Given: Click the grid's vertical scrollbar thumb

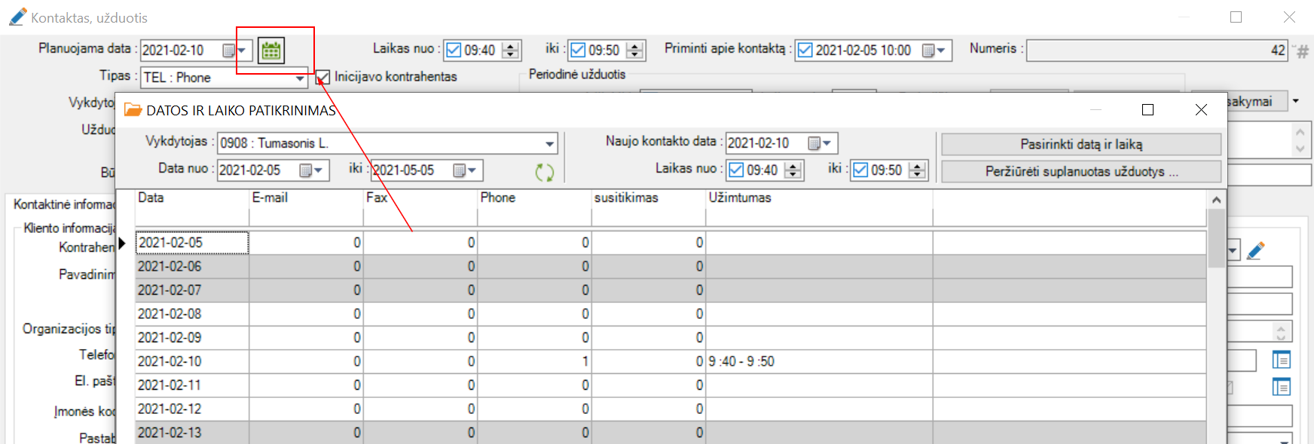Looking at the screenshot, I should pyautogui.click(x=1216, y=237).
